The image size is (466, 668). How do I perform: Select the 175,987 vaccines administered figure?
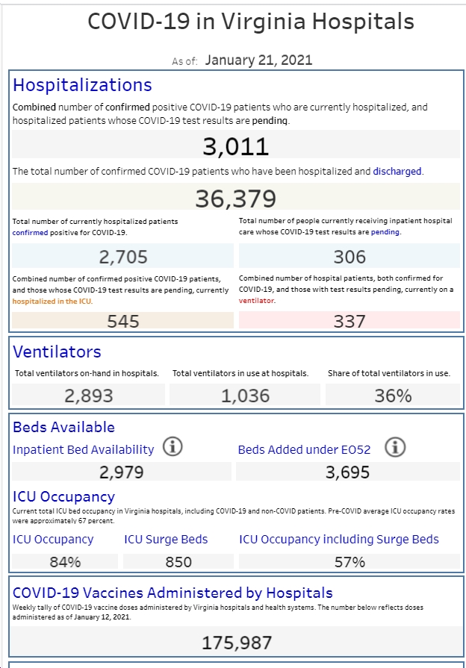pyautogui.click(x=237, y=643)
